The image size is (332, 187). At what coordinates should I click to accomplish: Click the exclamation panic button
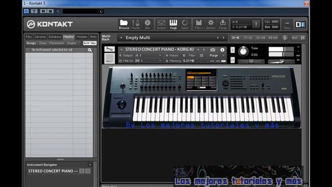(256, 24)
